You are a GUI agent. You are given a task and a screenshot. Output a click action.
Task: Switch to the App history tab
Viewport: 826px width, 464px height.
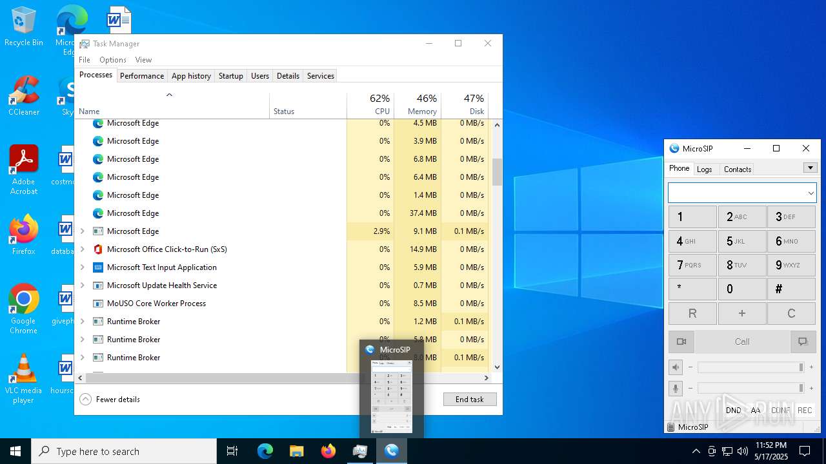point(191,76)
